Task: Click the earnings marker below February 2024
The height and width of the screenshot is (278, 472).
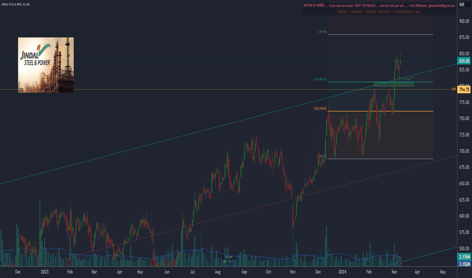Action: (x=368, y=263)
